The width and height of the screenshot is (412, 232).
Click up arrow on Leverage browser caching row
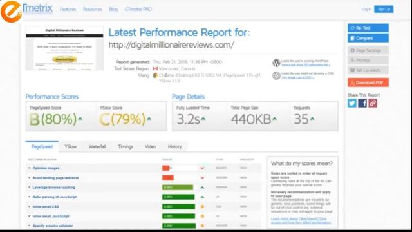click(202, 188)
